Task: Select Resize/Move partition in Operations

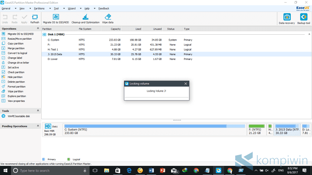Action: point(19,39)
